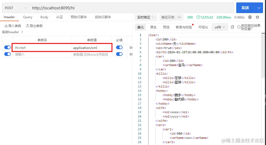Open the 后执行脚本 tab
This screenshot has height=145, width=266.
click(x=103, y=17)
